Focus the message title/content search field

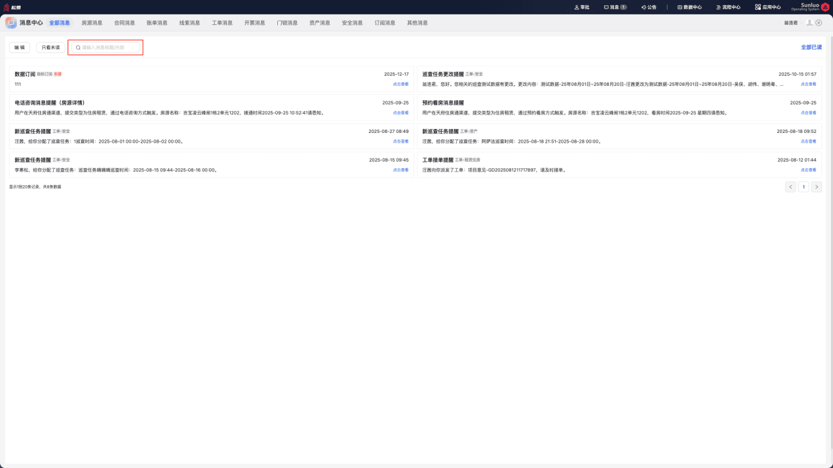pos(106,47)
